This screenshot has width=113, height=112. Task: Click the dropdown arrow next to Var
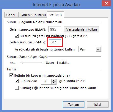tap(98, 49)
